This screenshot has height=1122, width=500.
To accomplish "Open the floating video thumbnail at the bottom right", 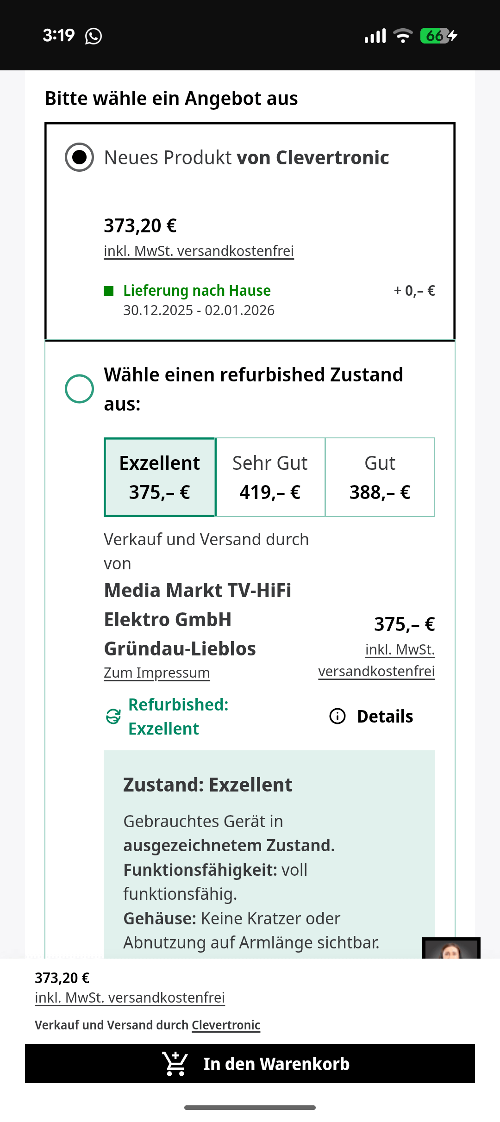I will coord(451,948).
